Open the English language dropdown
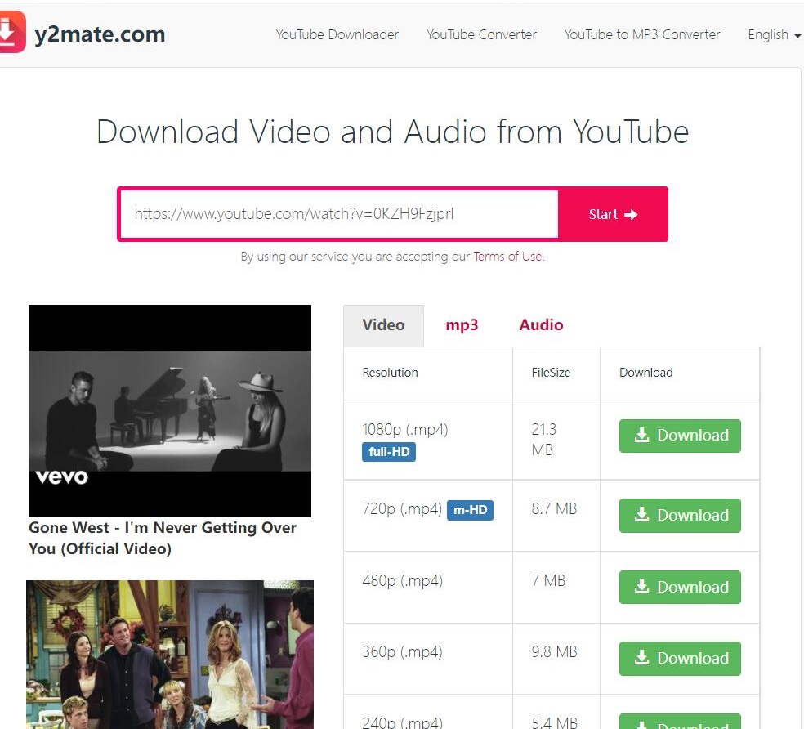 [x=773, y=34]
